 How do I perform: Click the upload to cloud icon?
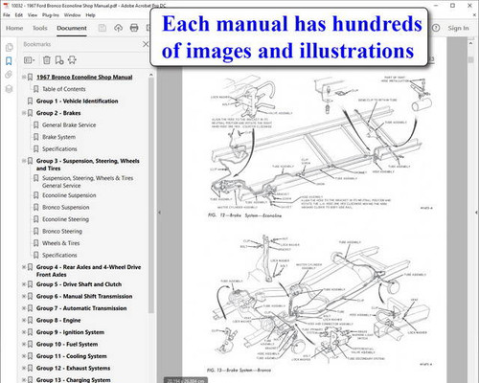click(118, 28)
